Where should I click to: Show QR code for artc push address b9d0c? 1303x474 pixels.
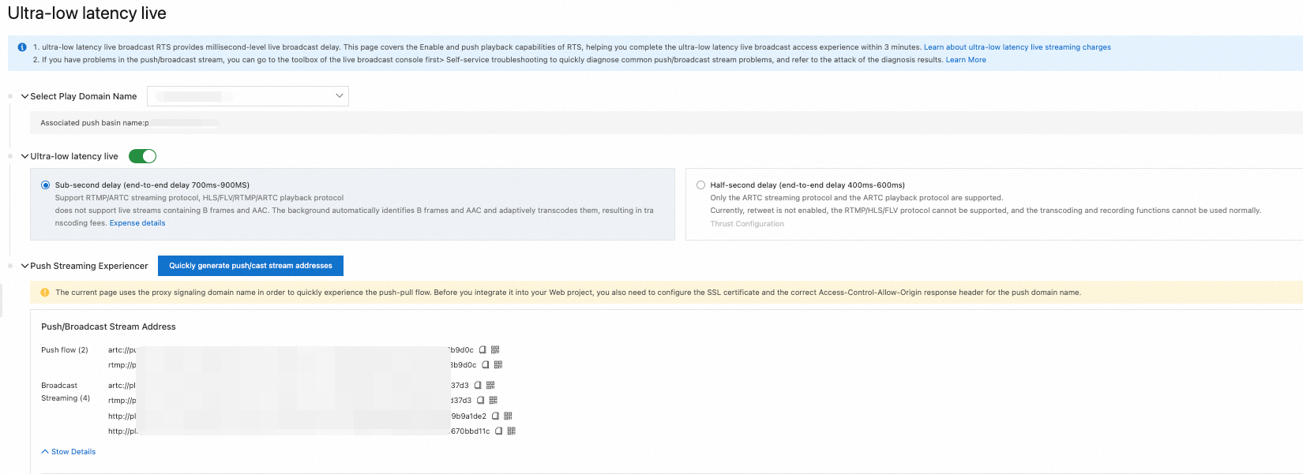pos(495,350)
